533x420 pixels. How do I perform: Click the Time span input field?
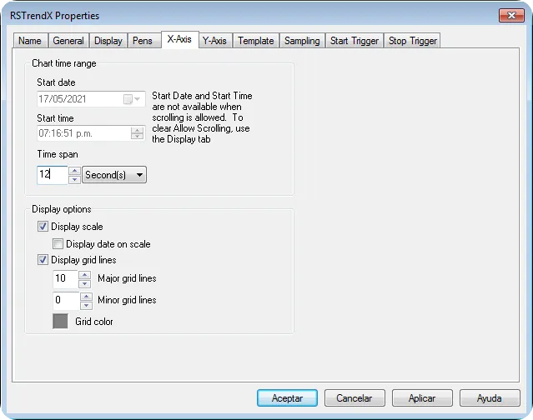click(x=53, y=175)
